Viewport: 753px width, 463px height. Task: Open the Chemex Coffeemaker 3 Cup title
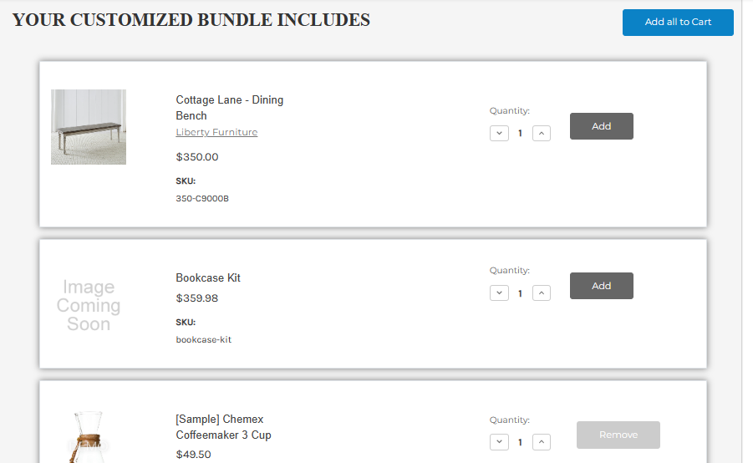pyautogui.click(x=223, y=427)
